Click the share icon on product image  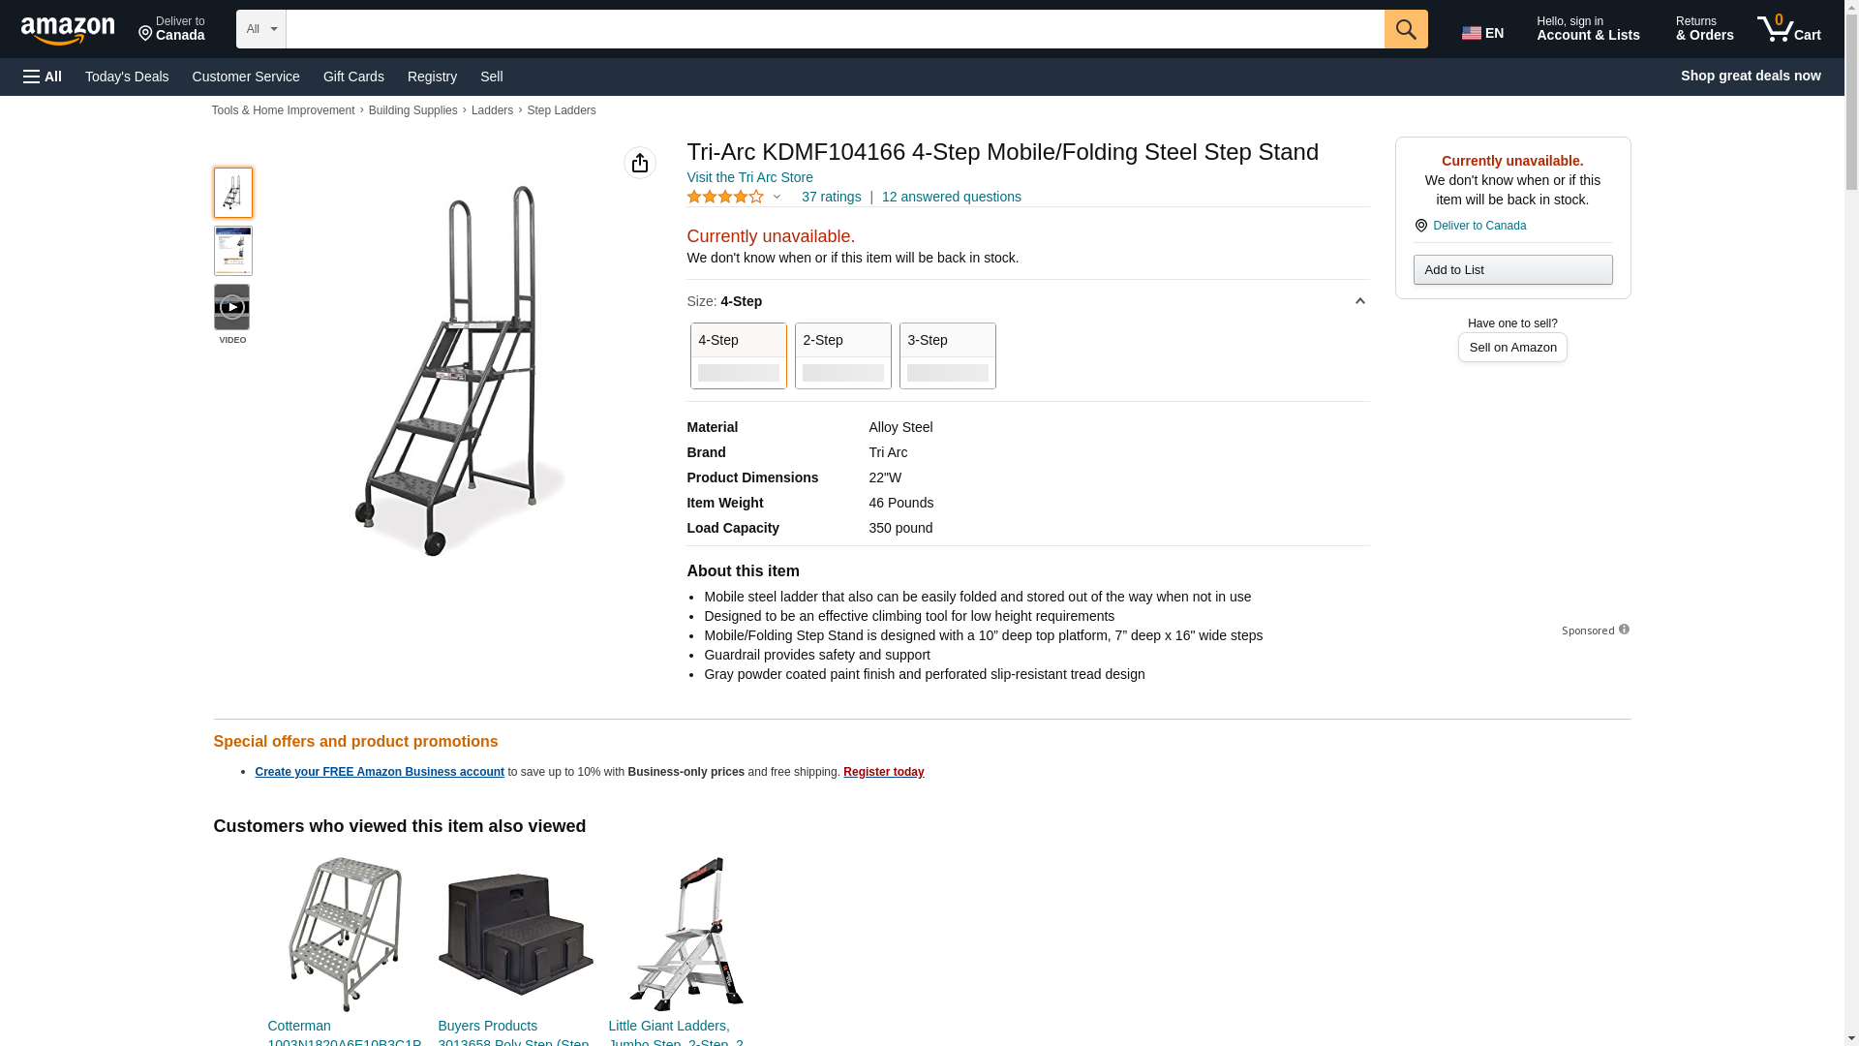tap(639, 163)
